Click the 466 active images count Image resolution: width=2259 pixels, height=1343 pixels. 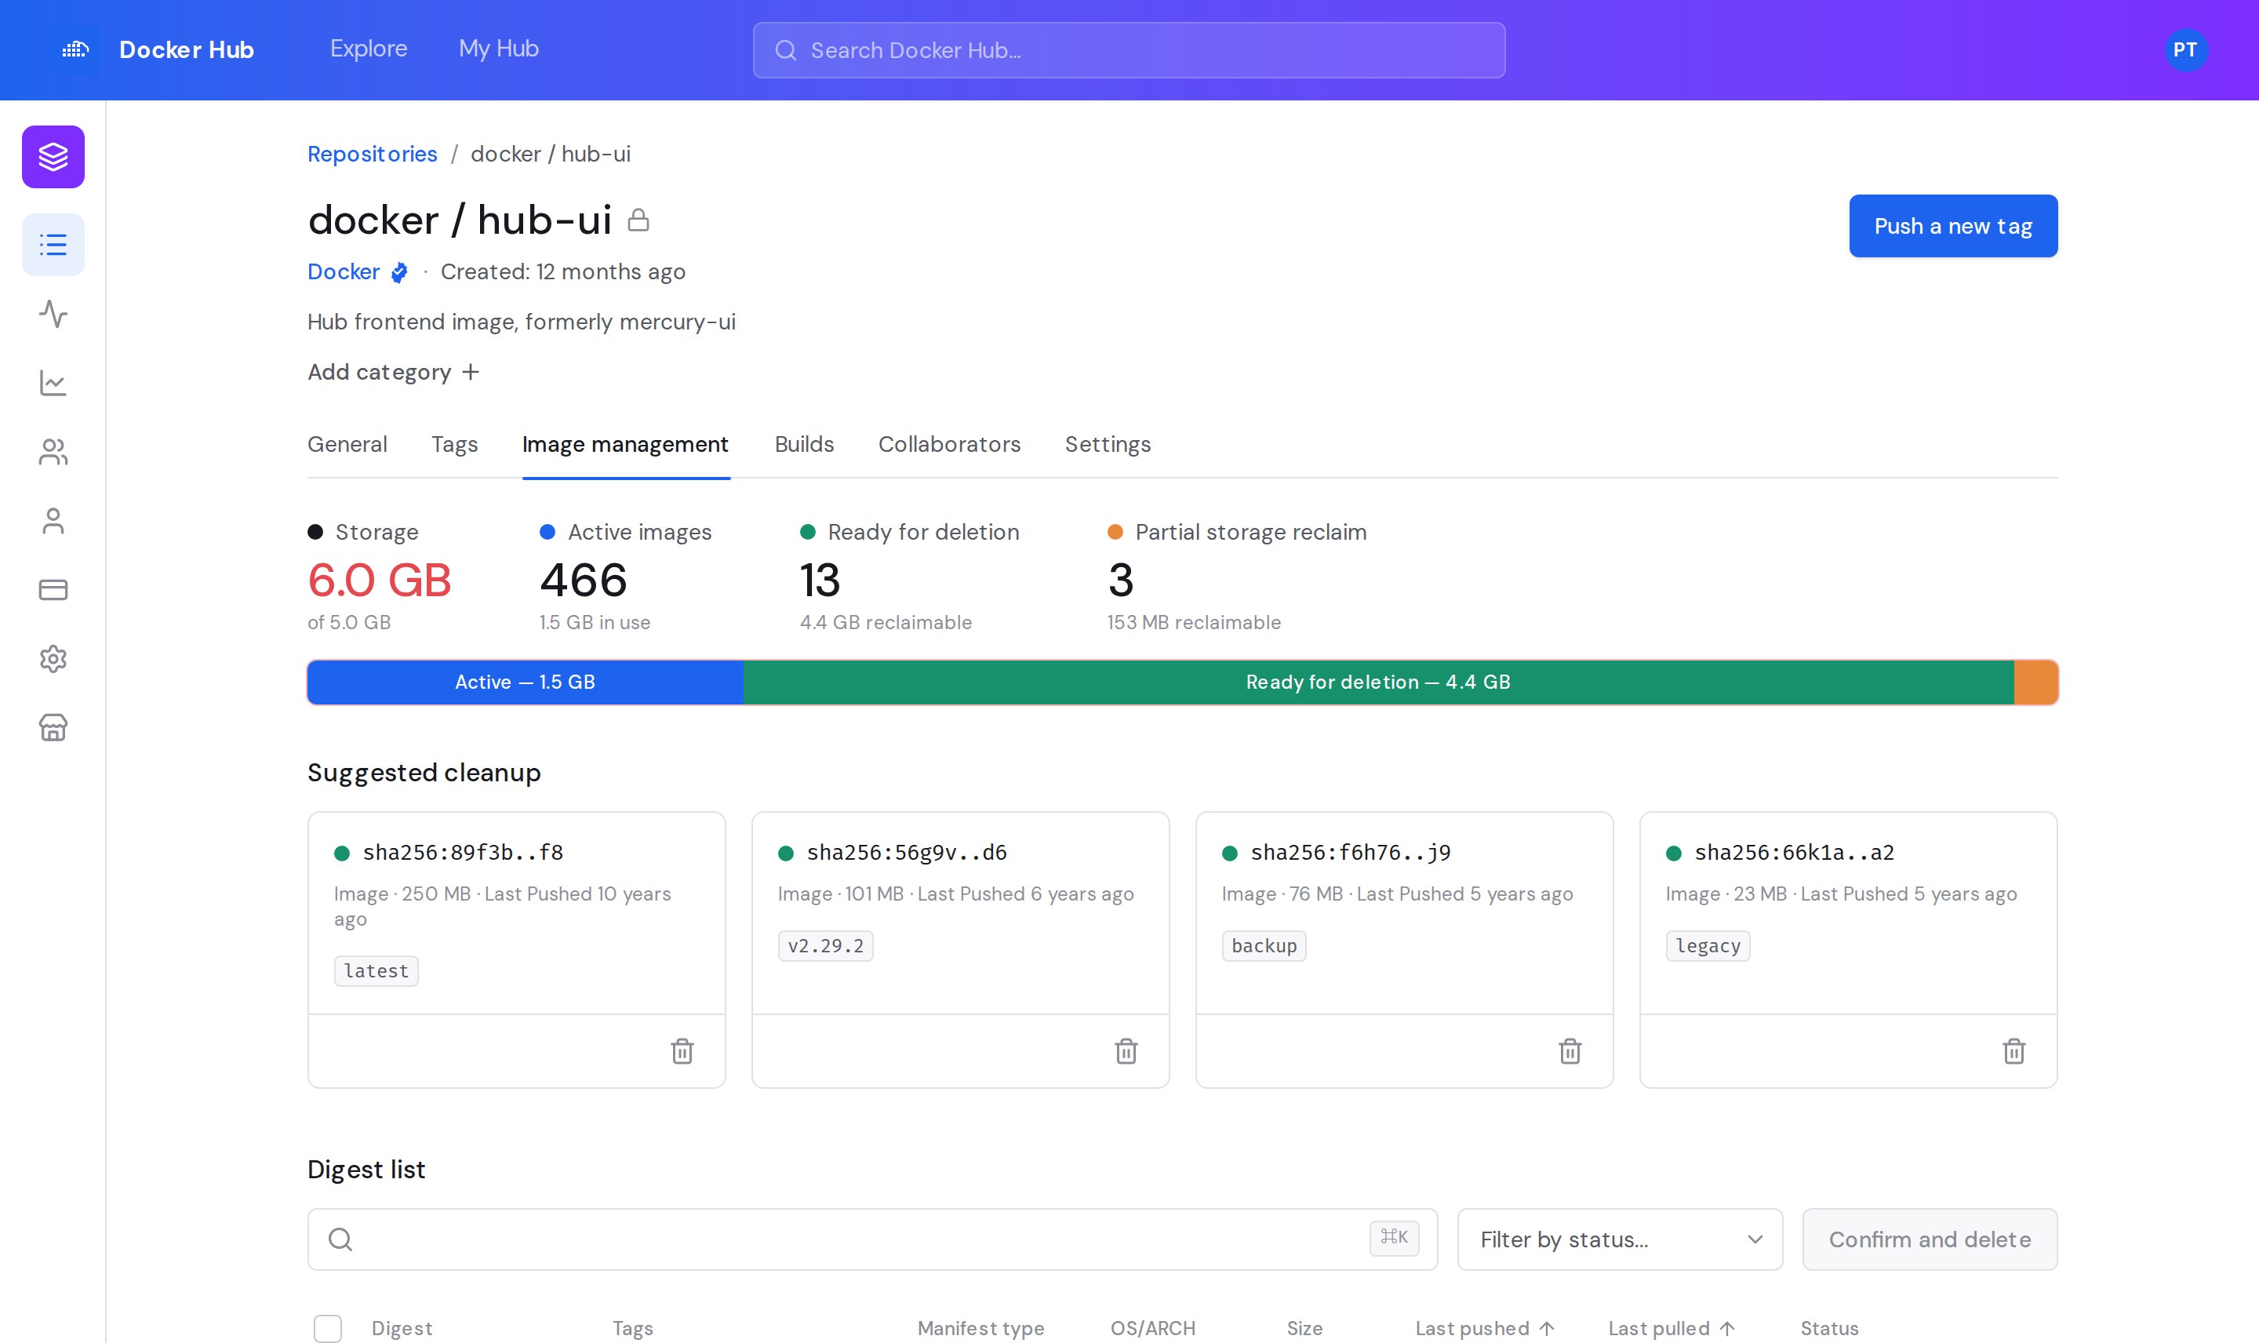click(584, 579)
